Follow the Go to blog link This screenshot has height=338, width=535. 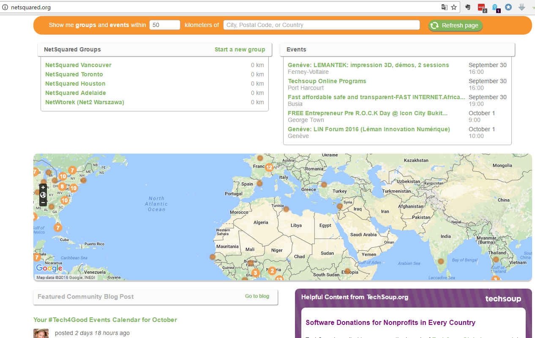pos(257,296)
